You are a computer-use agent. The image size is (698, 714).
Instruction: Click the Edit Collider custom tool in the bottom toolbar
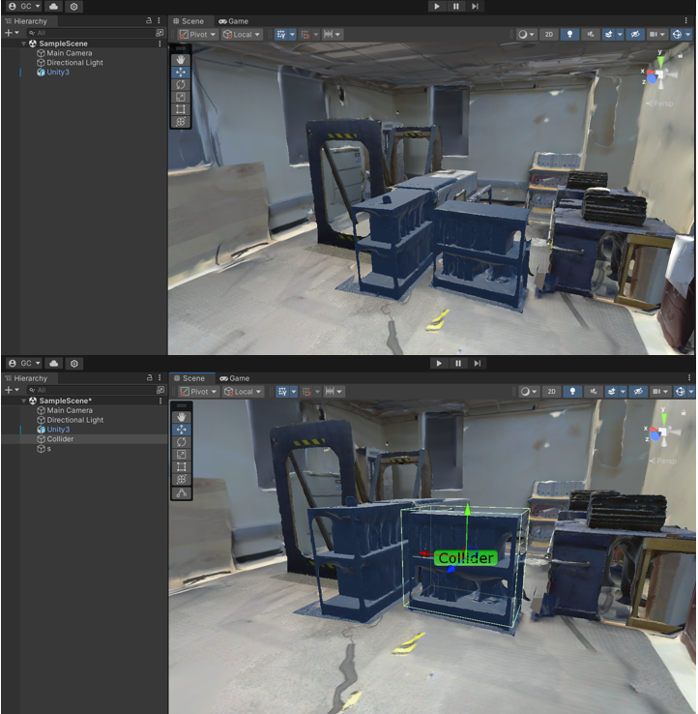(182, 493)
